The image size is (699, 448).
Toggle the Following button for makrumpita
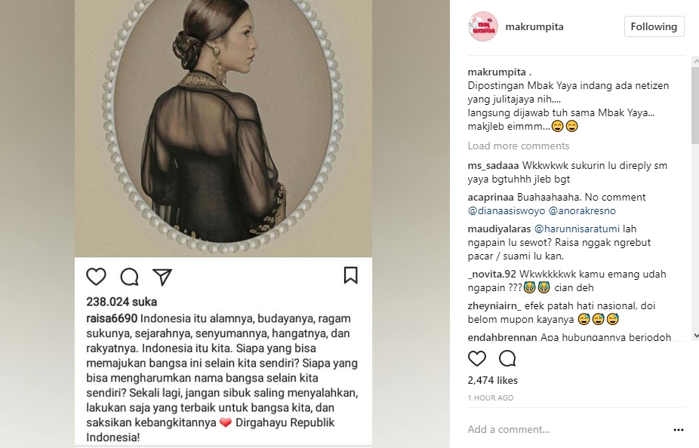[654, 26]
